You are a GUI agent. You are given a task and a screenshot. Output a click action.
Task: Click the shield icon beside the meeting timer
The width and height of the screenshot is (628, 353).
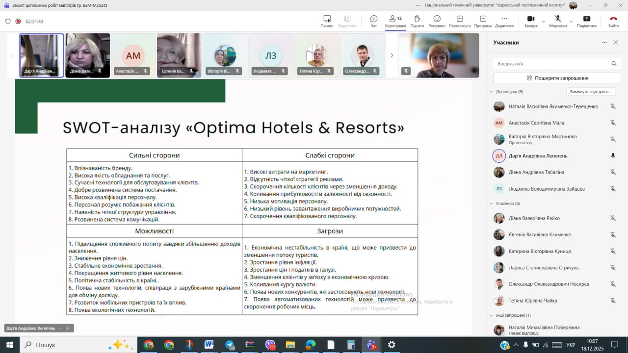pos(8,22)
